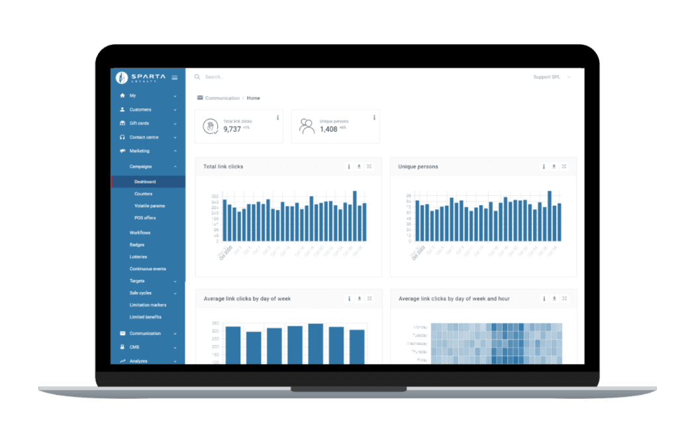Expand the Customers menu chevron
This screenshot has width=678, height=443.
pos(175,110)
